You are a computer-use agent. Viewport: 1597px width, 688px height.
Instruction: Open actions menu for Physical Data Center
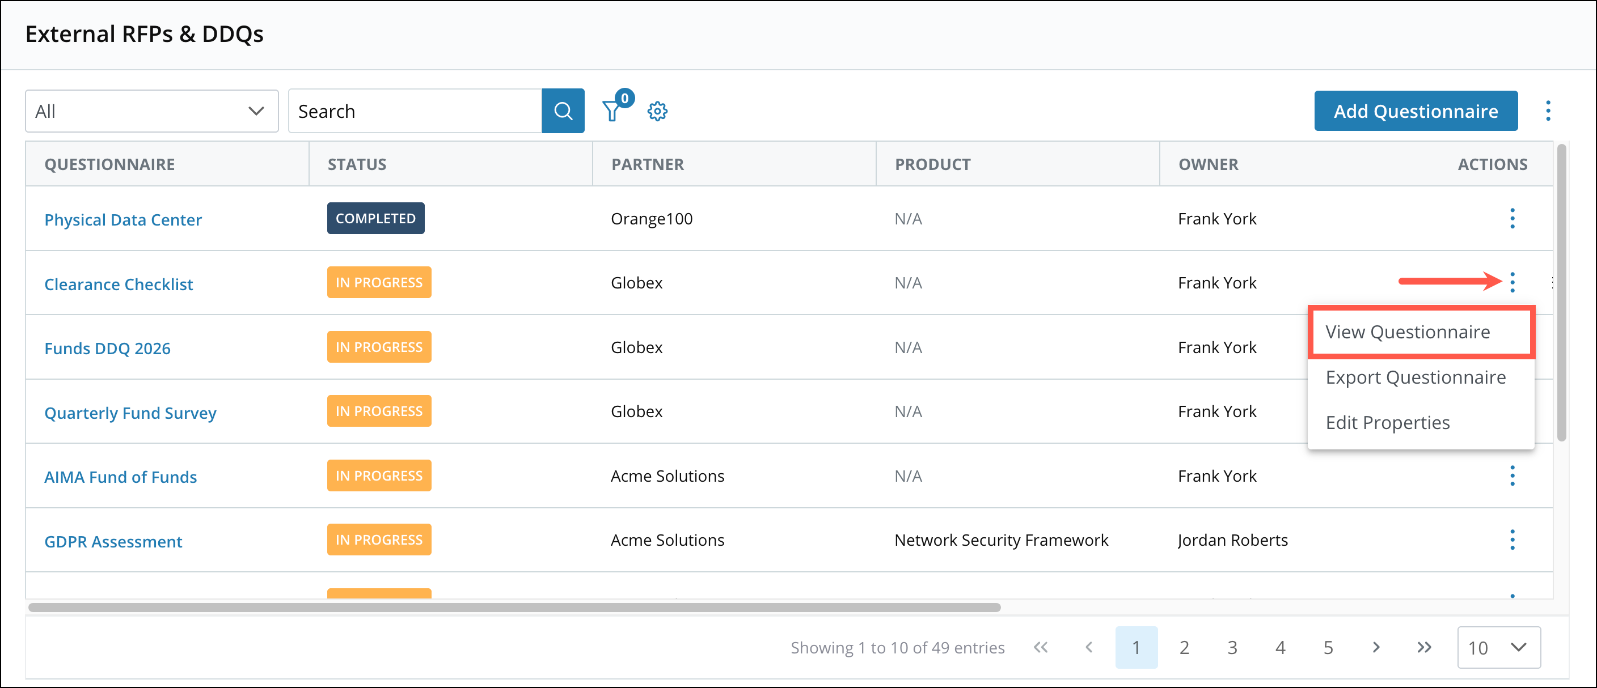1512,219
